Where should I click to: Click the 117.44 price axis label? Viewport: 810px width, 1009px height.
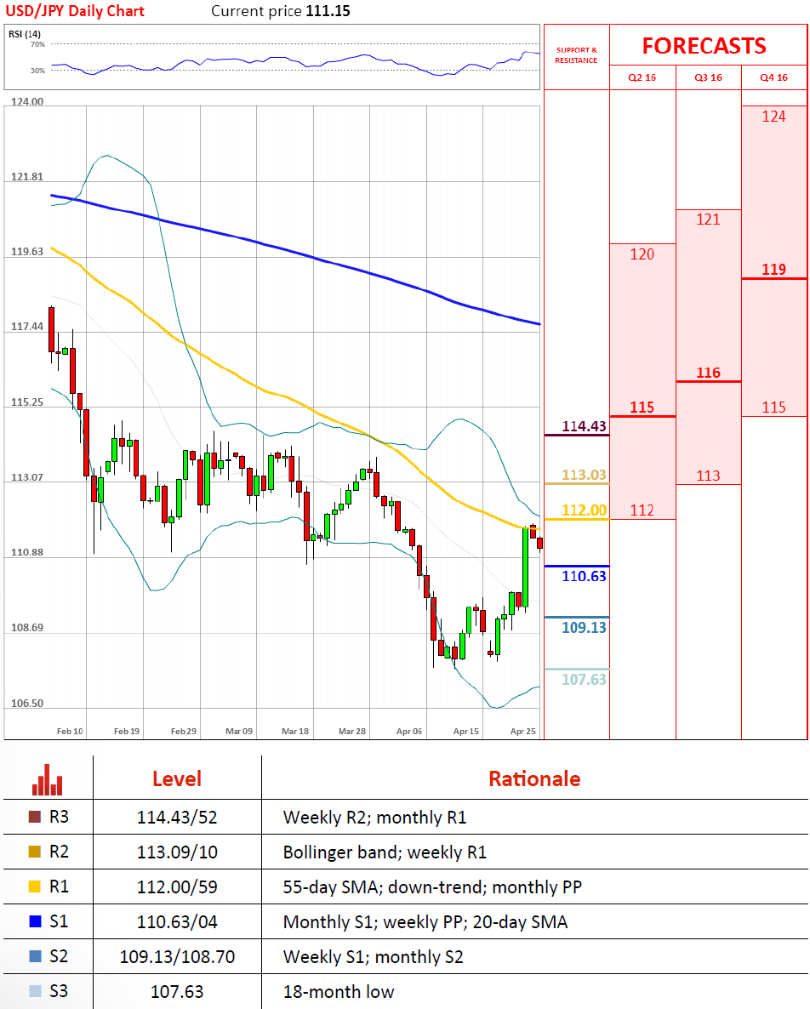27,326
